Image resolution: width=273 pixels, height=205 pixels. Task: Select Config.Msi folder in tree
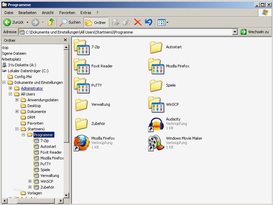(23, 77)
